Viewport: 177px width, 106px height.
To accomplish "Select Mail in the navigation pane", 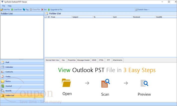I will [22, 62].
